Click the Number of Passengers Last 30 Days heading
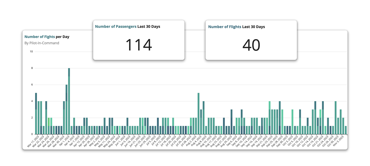 tap(128, 27)
